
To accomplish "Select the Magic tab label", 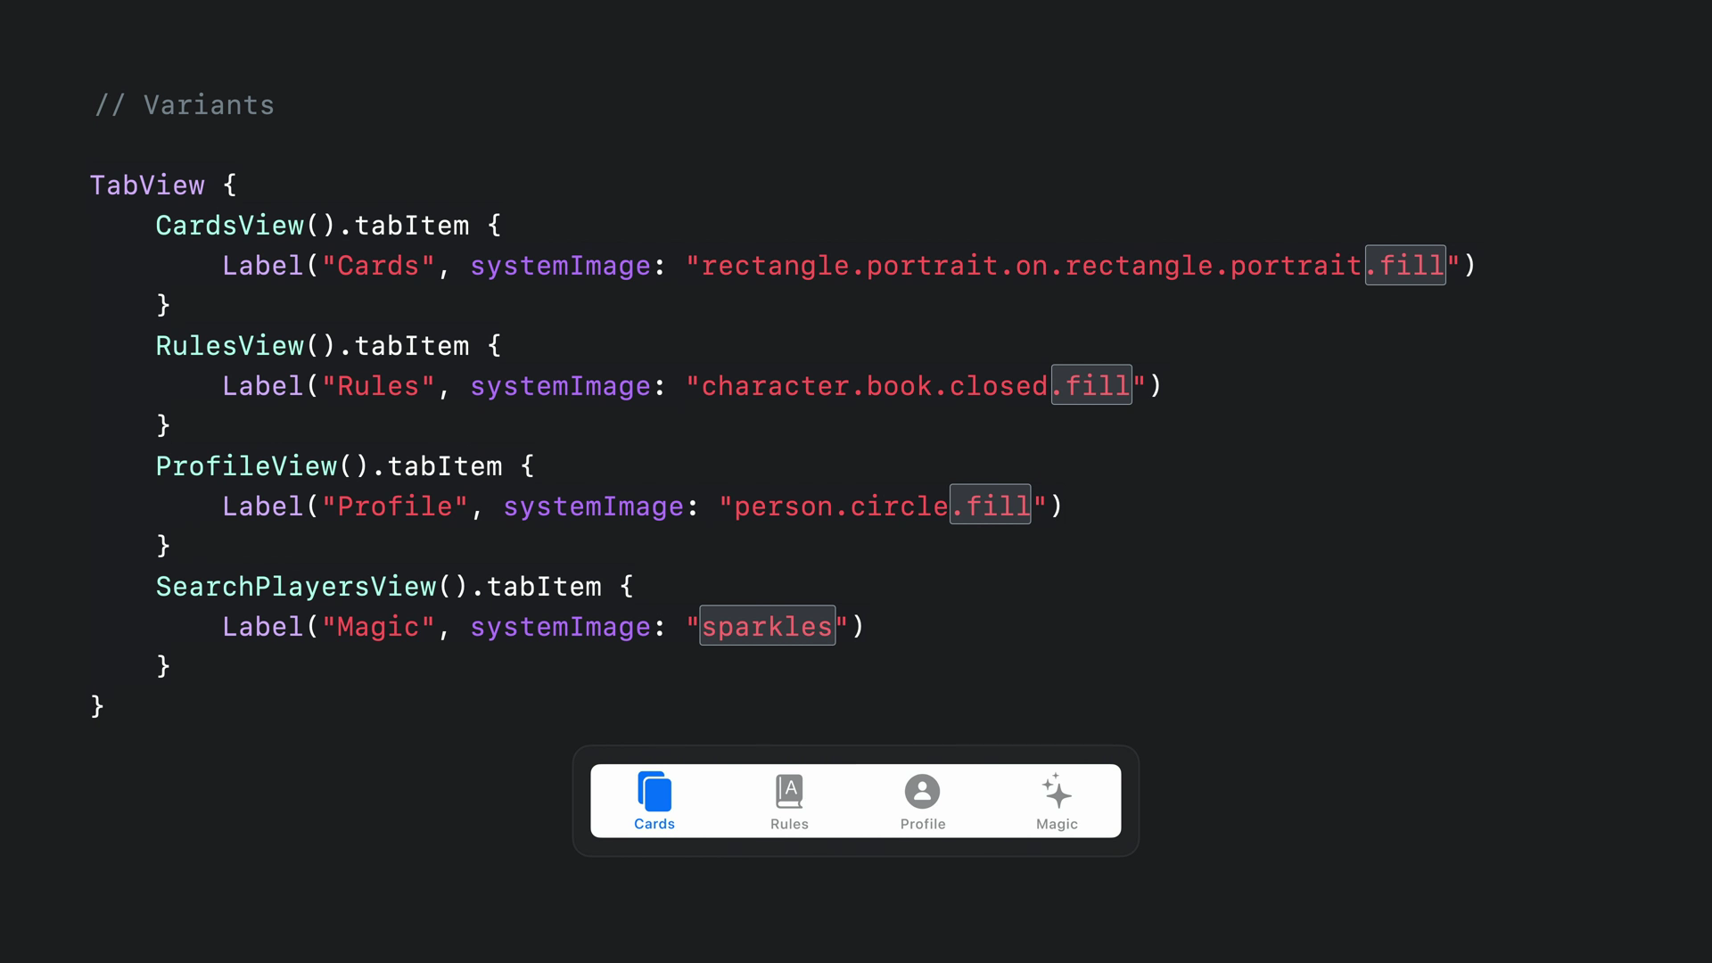I will tap(1057, 824).
